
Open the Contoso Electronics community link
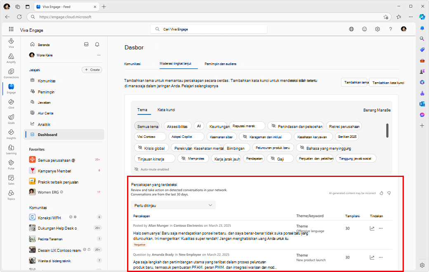click(x=188, y=226)
